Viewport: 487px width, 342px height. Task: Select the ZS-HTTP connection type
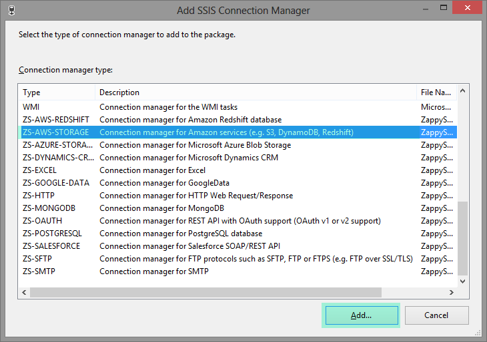tap(237, 196)
